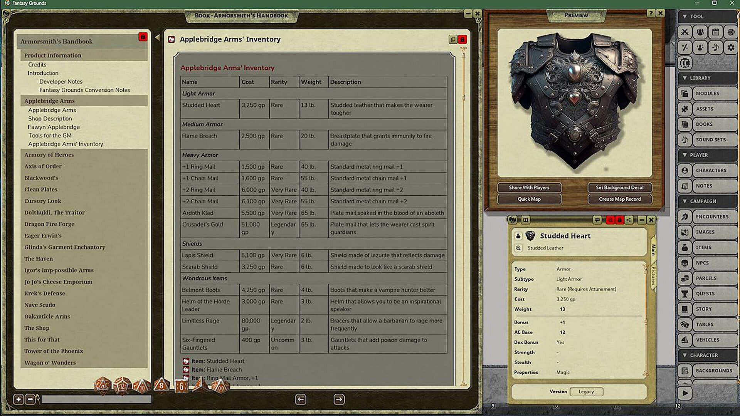Toggle the red lock on Armorsmith's Handbook index
The width and height of the screenshot is (740, 416).
(x=143, y=37)
